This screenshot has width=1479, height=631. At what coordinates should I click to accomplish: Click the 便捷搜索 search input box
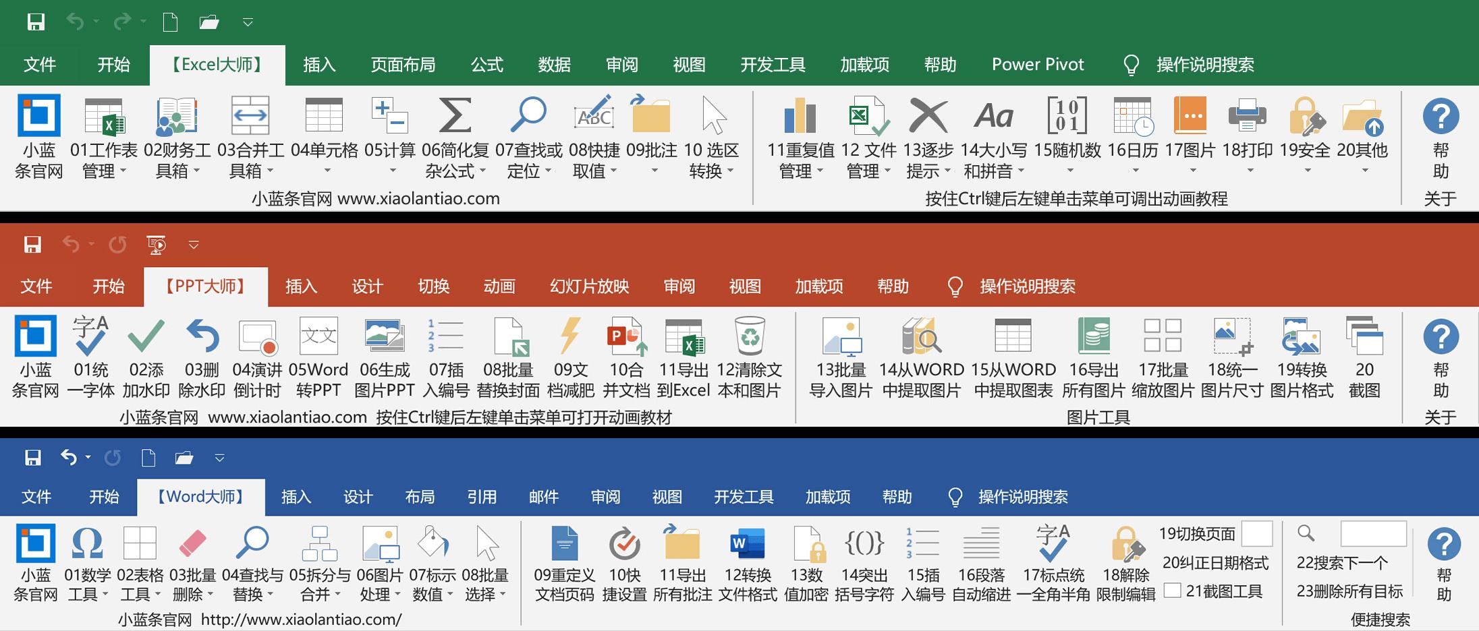click(x=1373, y=533)
